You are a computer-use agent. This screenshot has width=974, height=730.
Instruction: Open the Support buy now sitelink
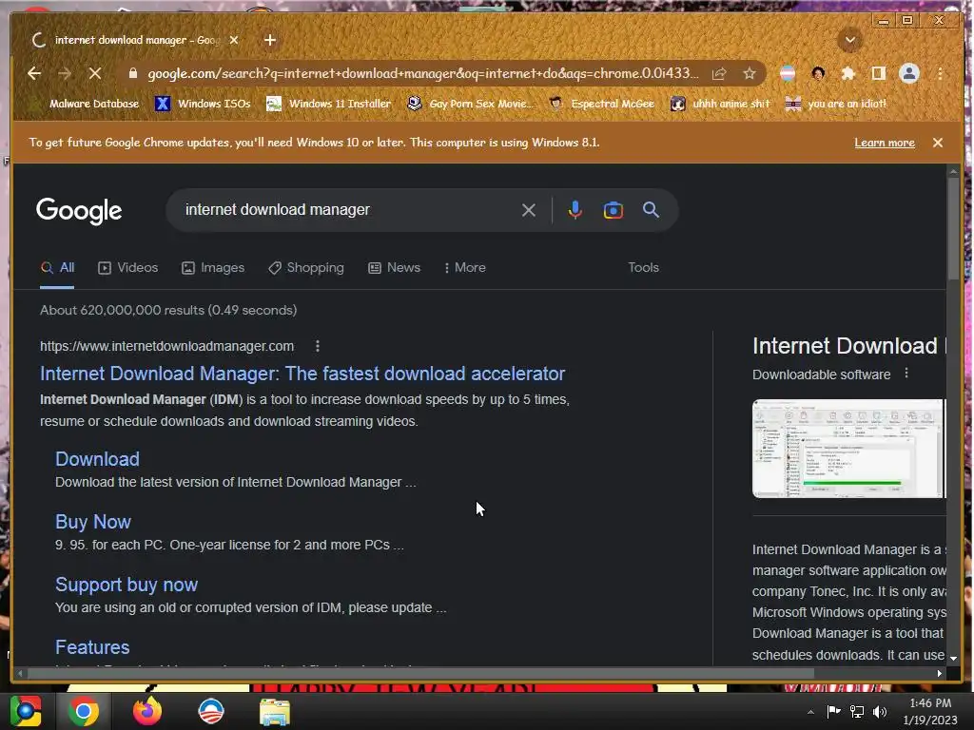click(x=127, y=585)
